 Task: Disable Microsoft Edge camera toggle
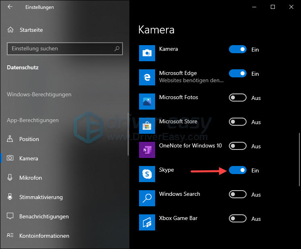coord(238,73)
